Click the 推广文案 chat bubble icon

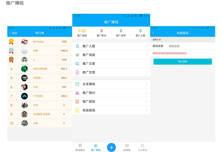[x=77, y=64]
